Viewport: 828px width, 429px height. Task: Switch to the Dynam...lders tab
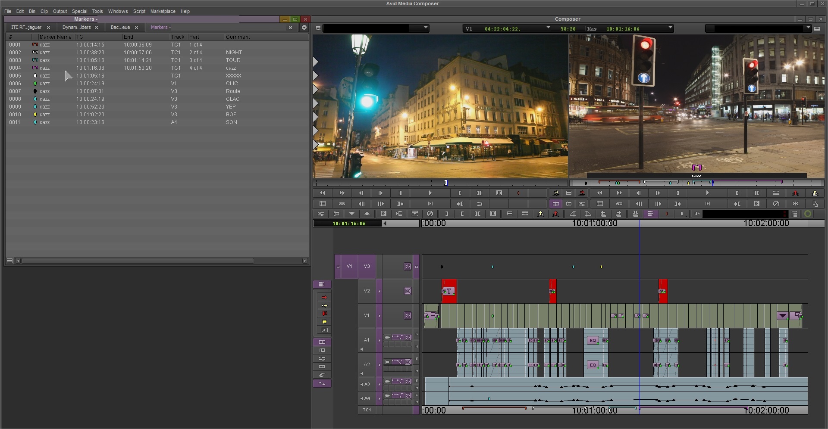[x=76, y=28]
